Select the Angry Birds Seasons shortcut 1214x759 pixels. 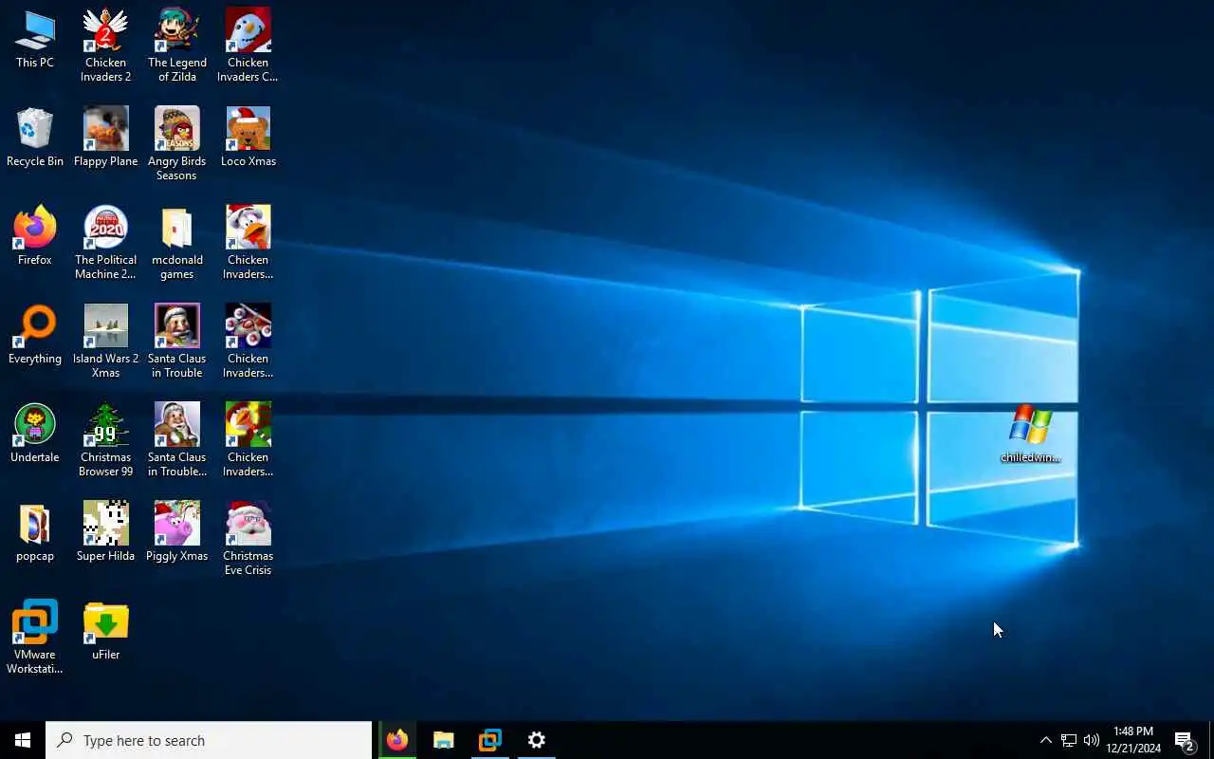pyautogui.click(x=177, y=144)
